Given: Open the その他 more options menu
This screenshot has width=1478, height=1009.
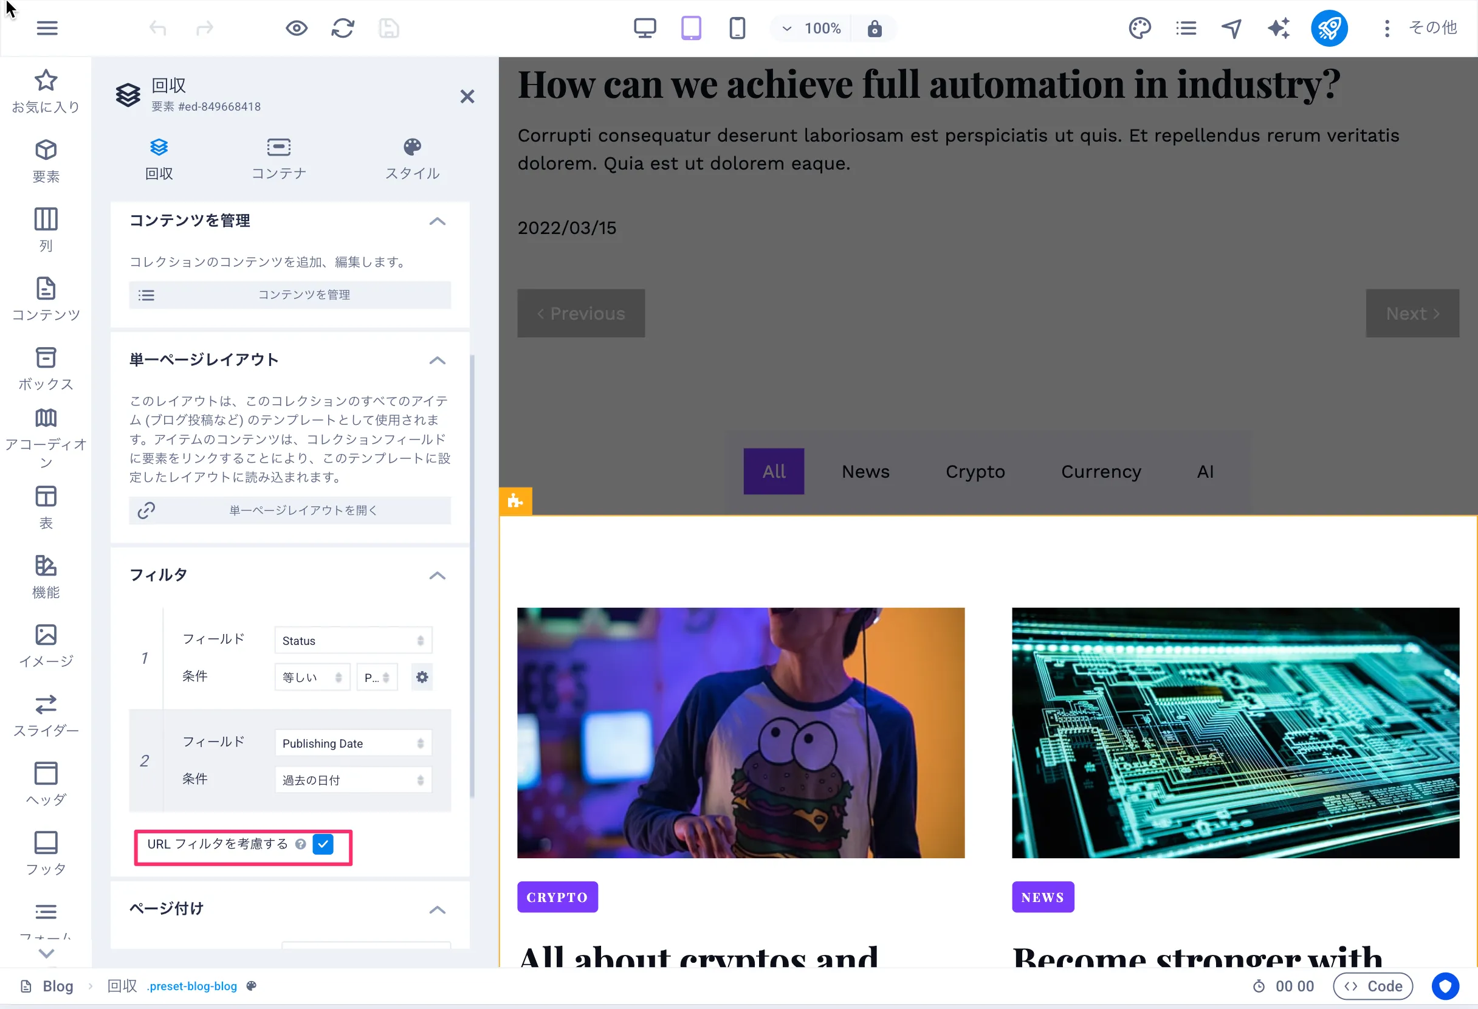Looking at the screenshot, I should pyautogui.click(x=1422, y=28).
